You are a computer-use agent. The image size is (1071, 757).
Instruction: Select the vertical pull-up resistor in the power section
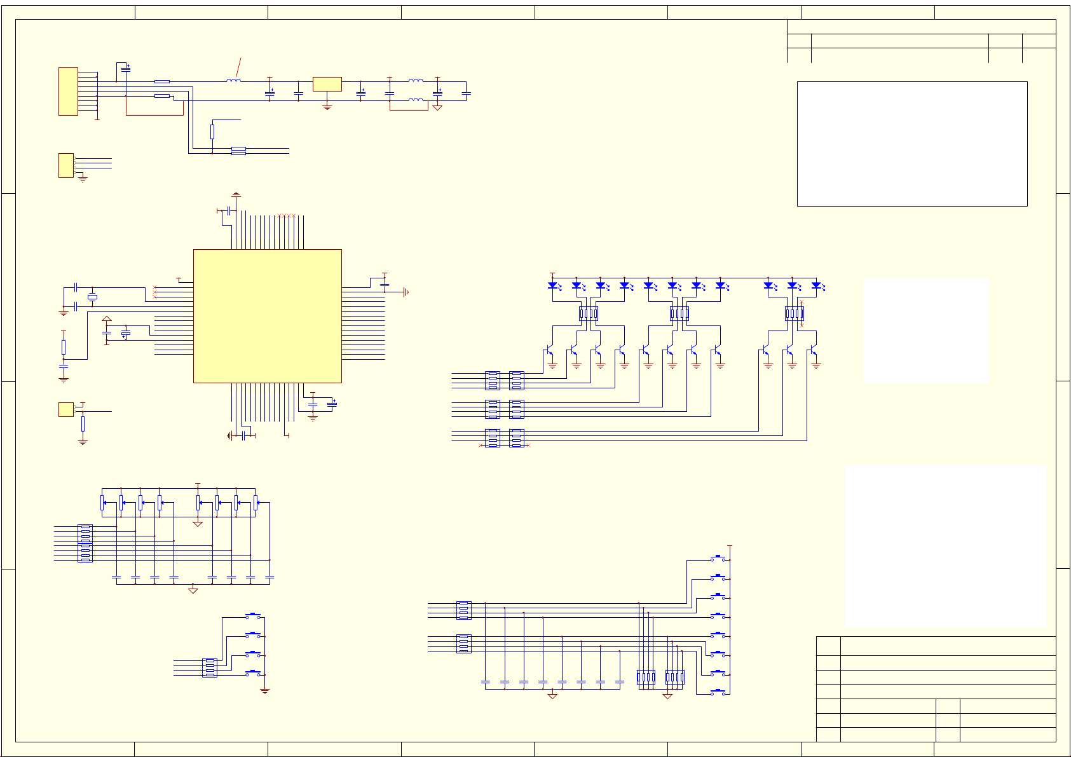click(212, 132)
